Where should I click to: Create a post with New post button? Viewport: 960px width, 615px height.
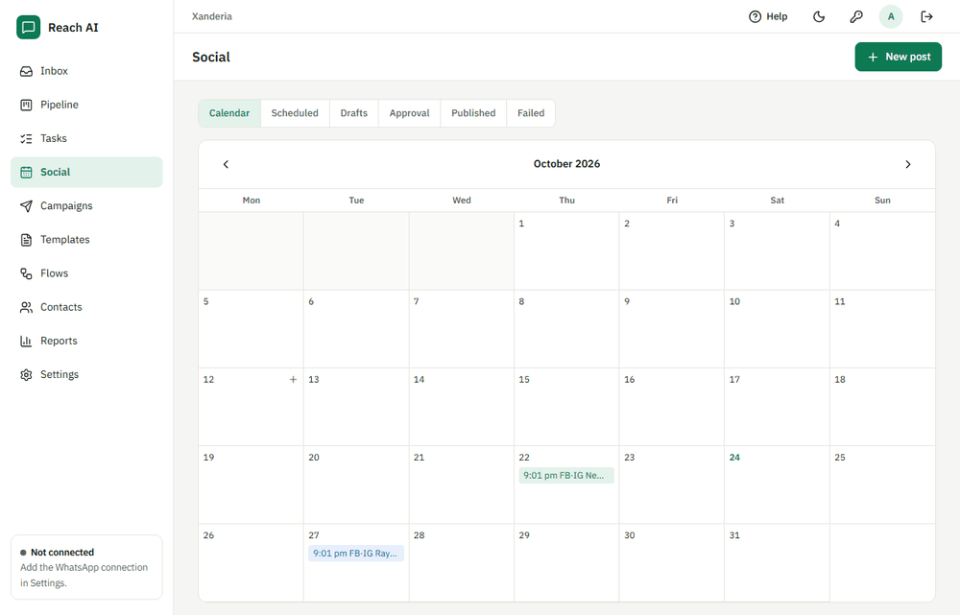pyautogui.click(x=899, y=57)
